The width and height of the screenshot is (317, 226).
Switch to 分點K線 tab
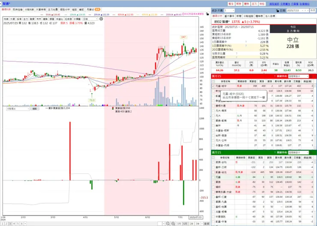point(29,9)
